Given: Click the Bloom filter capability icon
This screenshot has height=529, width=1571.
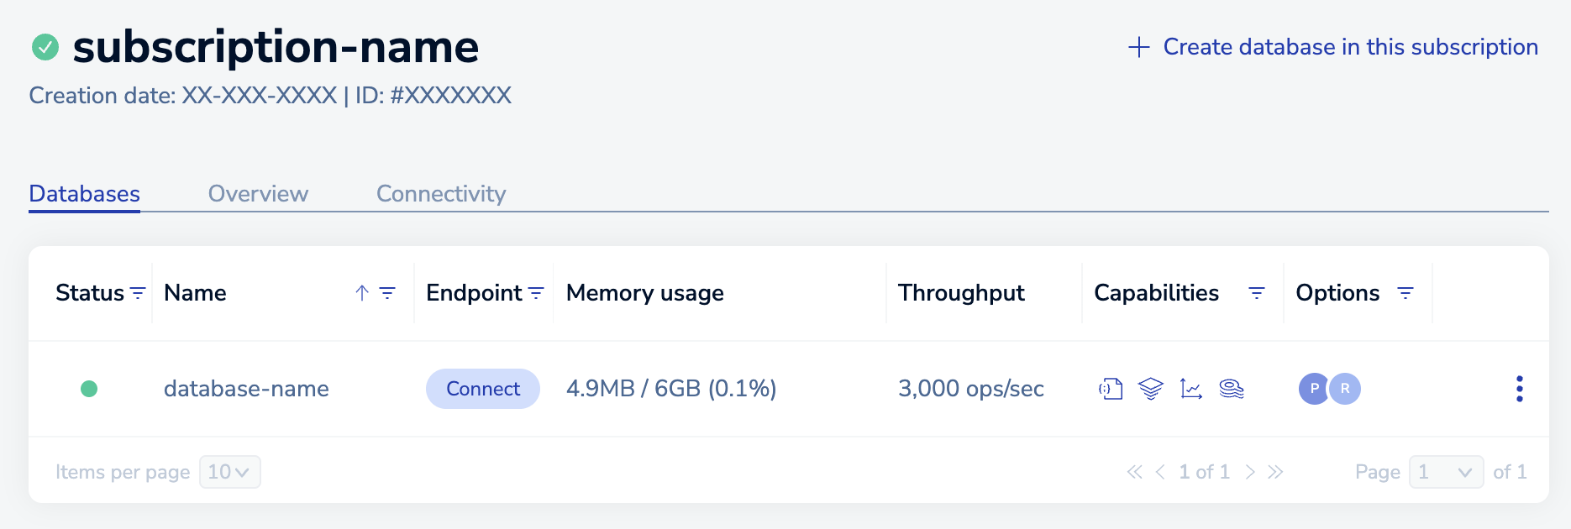Looking at the screenshot, I should pos(1232,389).
